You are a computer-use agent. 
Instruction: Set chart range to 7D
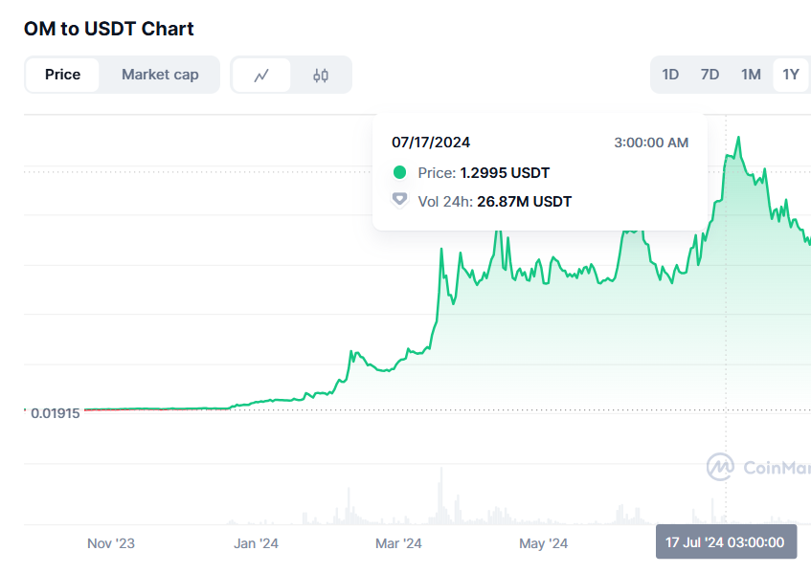point(710,75)
